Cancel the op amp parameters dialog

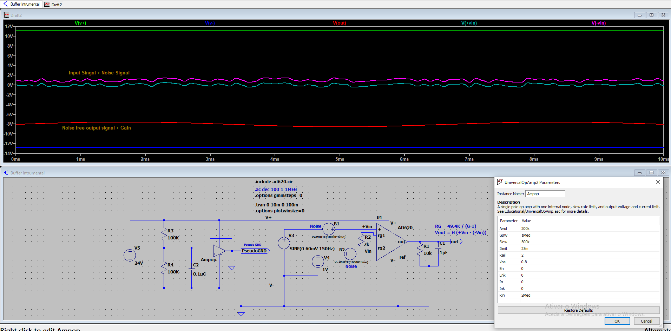(646, 321)
